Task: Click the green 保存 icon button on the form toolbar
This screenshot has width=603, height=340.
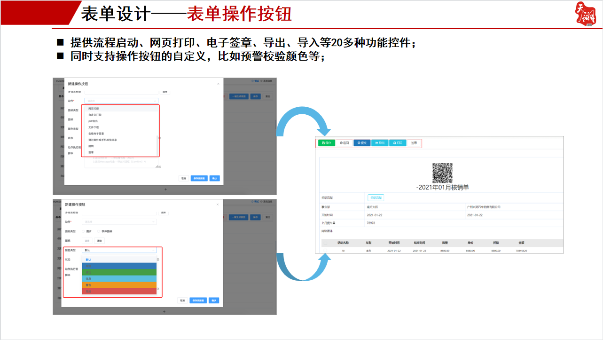Action: click(x=326, y=142)
